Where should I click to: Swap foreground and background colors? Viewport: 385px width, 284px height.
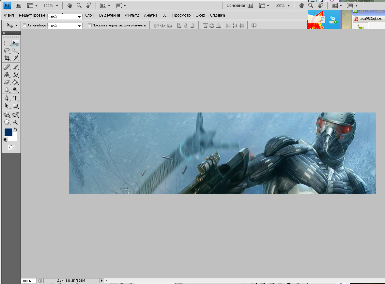(16, 129)
